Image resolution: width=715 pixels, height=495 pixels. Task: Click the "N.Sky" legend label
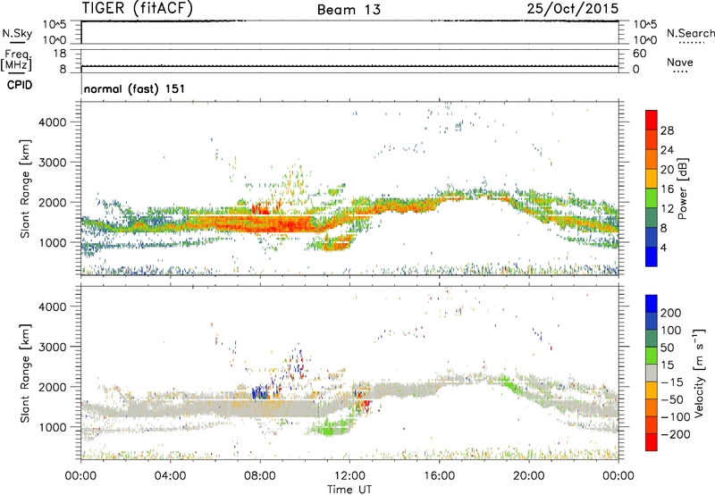[x=17, y=33]
